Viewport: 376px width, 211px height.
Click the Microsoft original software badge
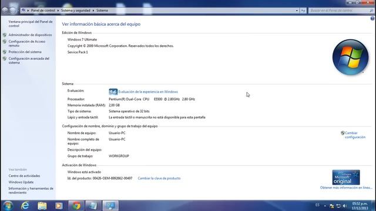point(346,177)
